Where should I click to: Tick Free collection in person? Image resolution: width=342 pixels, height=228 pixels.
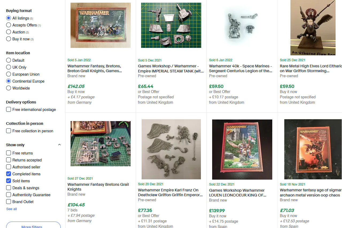tap(30, 131)
